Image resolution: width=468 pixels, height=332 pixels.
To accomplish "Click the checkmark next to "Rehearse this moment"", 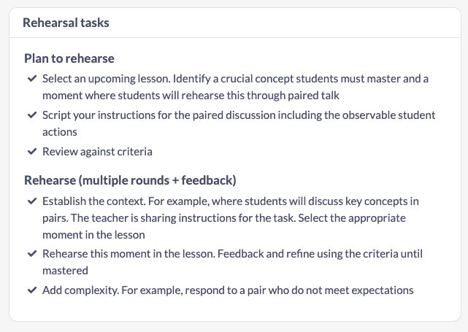I will 31,253.
